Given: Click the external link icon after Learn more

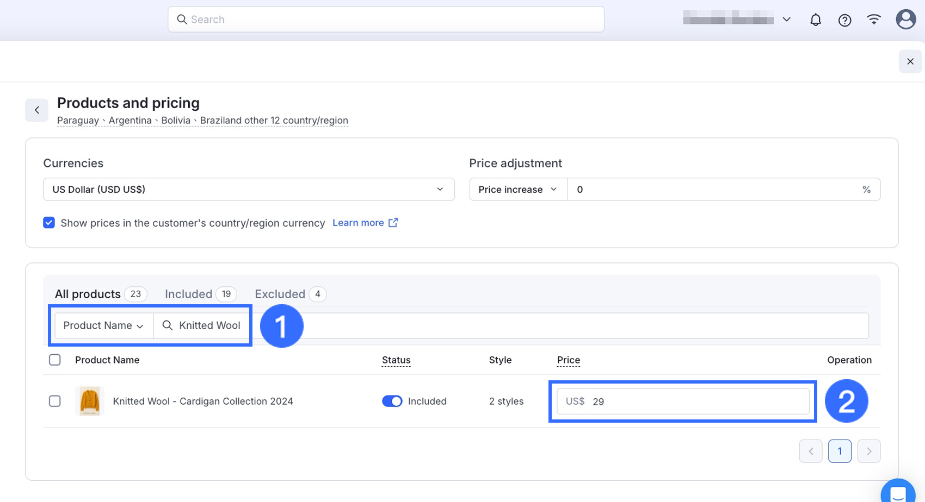Looking at the screenshot, I should pos(393,223).
